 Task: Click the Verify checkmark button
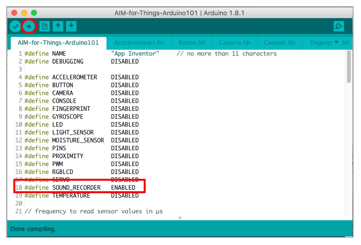coord(15,26)
